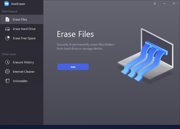Click the Internet Cleaner icon in sidebar
The image size is (180, 129).
click(x=8, y=72)
